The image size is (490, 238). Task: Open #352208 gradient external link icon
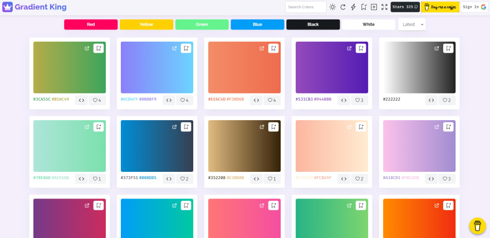tap(262, 127)
